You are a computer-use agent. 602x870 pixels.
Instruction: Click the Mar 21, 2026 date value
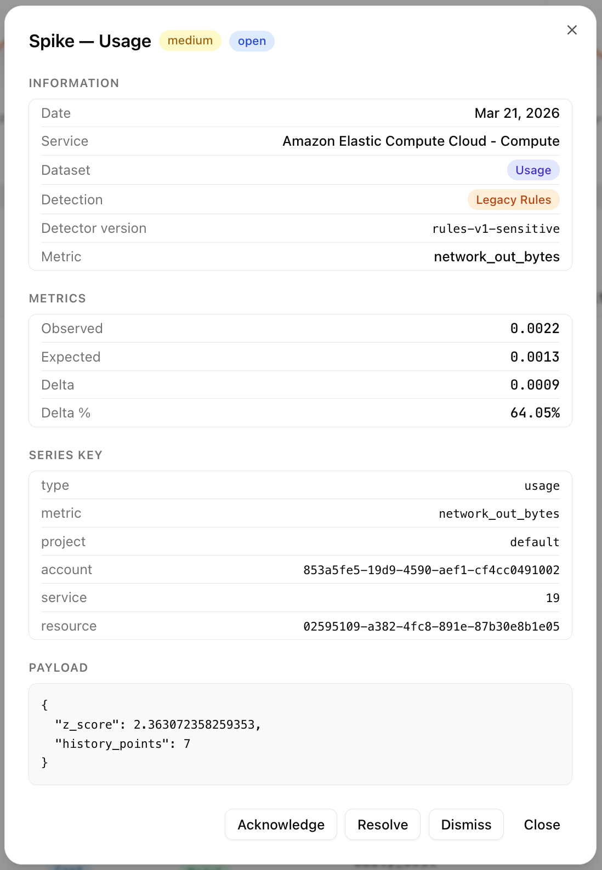516,113
